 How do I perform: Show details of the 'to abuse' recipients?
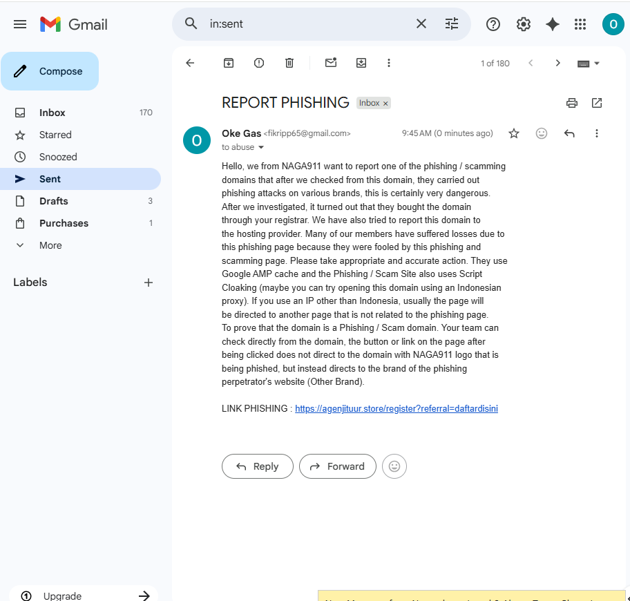[261, 147]
